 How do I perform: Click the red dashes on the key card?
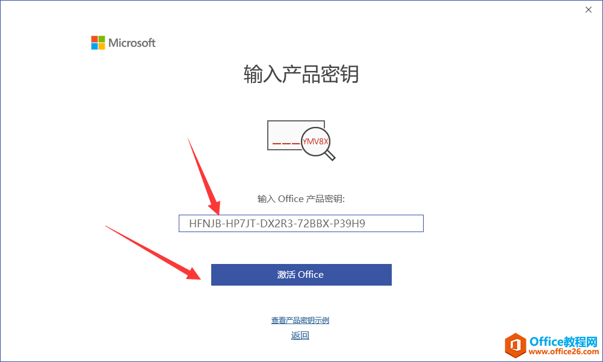[286, 144]
